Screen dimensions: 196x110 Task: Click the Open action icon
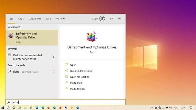(66, 64)
